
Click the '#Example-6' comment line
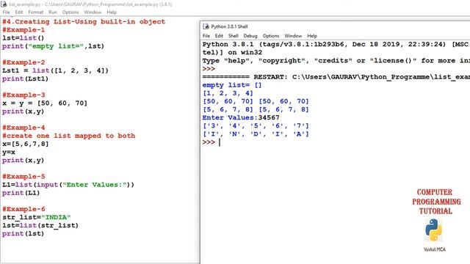[23, 209]
